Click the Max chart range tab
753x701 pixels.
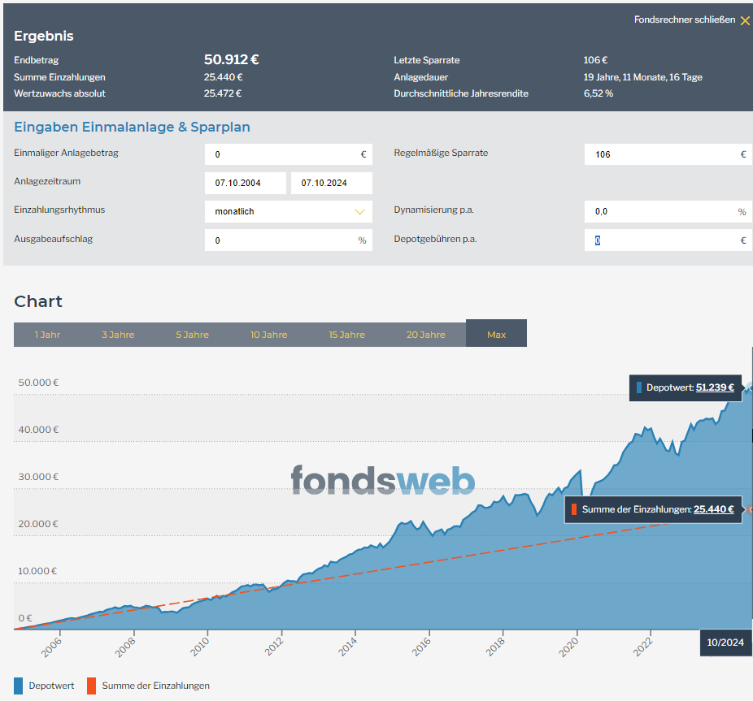[x=496, y=334]
